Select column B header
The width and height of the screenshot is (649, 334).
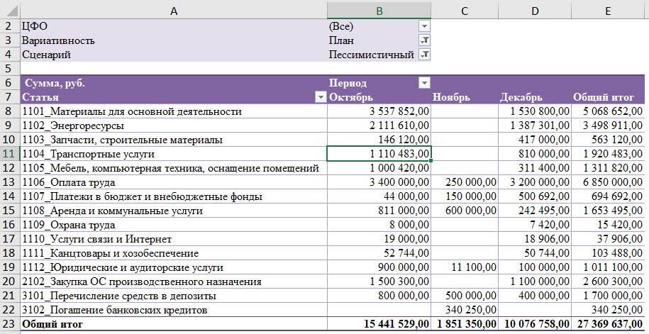pos(379,11)
